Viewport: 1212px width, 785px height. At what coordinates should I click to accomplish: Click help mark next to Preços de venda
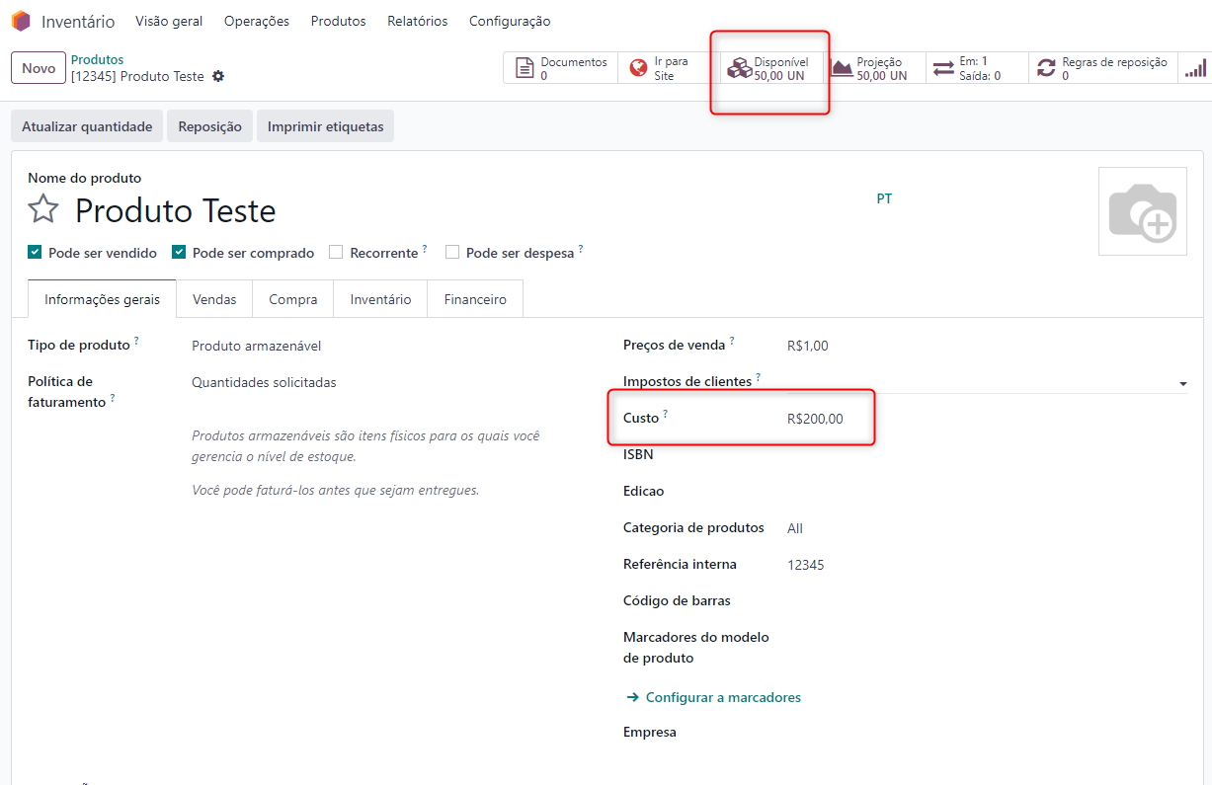(732, 341)
